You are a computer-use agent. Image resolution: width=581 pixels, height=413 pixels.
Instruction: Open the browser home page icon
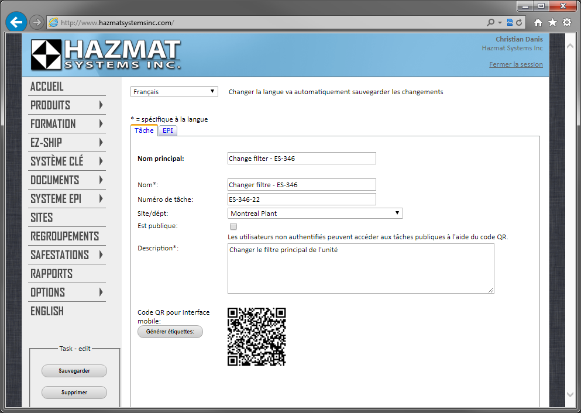(x=538, y=23)
